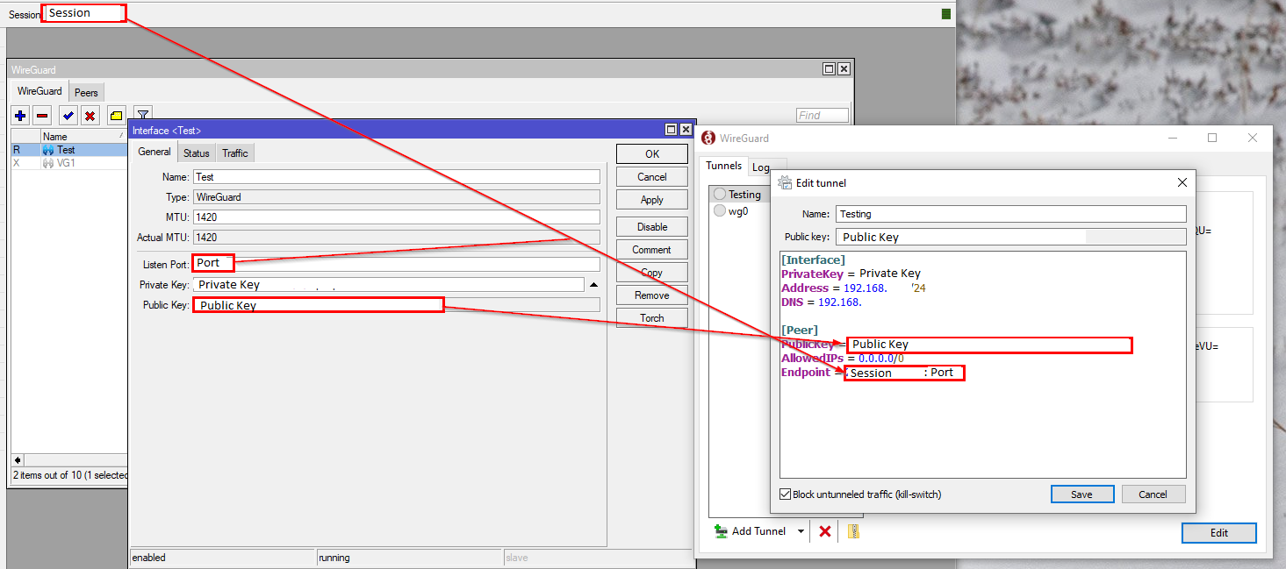Screen dimensions: 1286x569
Task: Switch to the Peers tab
Action: [86, 92]
